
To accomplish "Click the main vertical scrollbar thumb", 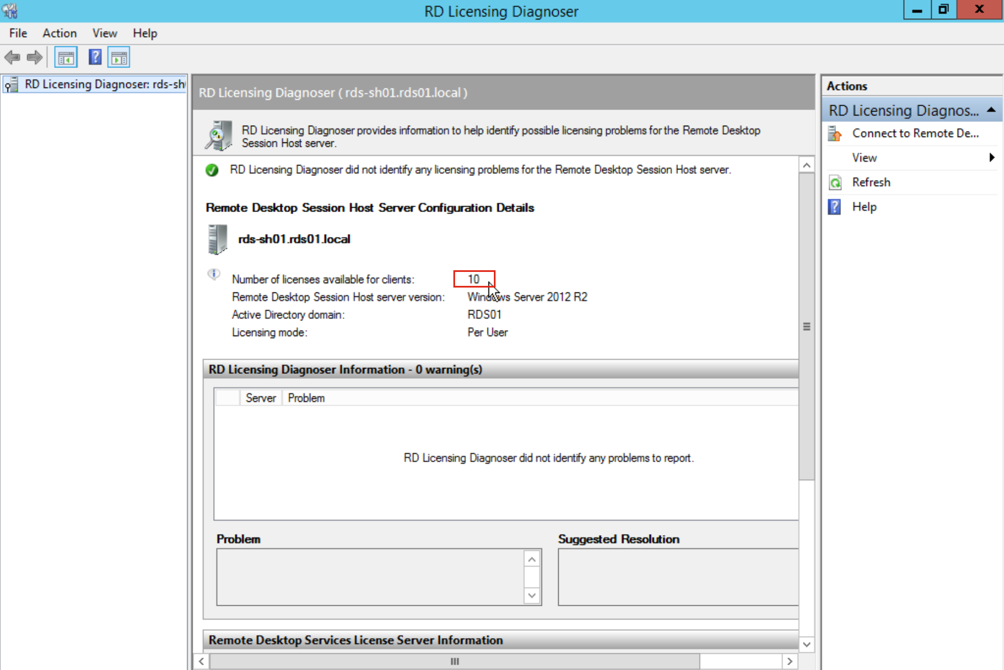I will pyautogui.click(x=806, y=326).
